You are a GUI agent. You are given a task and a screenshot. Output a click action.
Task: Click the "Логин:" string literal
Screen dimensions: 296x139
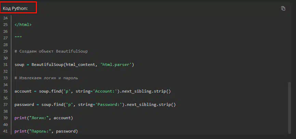(39, 118)
